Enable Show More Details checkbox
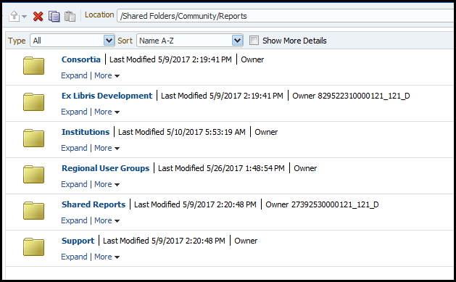The width and height of the screenshot is (456, 282). pyautogui.click(x=254, y=41)
